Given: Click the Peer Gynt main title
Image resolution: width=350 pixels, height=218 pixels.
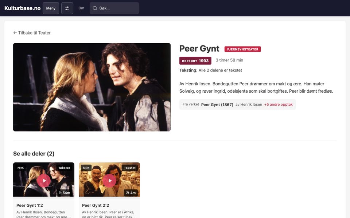Looking at the screenshot, I should (x=199, y=49).
